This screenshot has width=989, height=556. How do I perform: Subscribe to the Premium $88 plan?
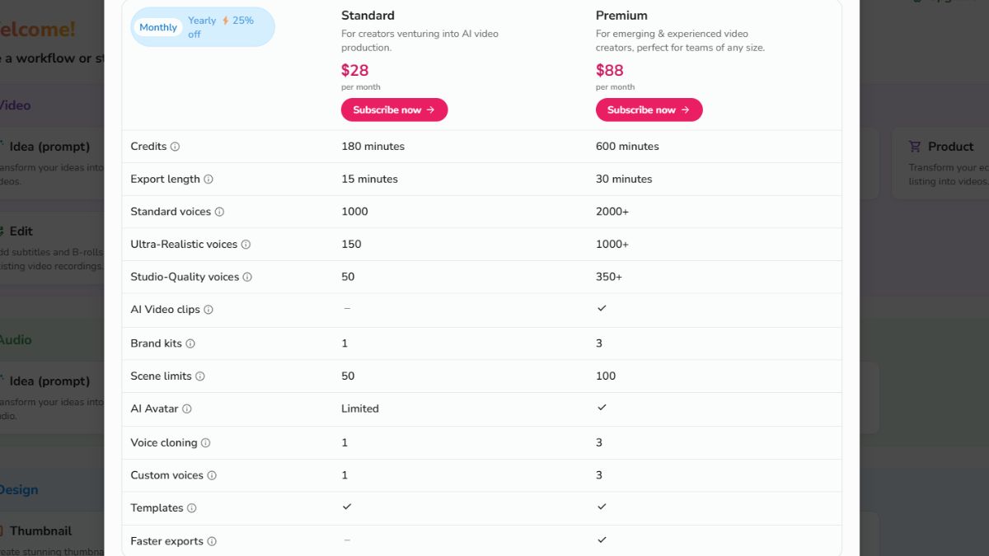(649, 110)
